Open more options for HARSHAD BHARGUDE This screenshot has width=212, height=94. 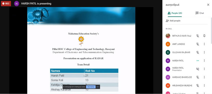click(204, 77)
